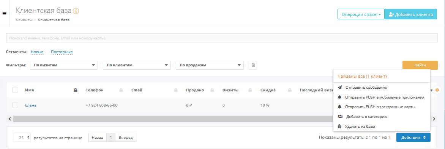Click the lock icon beside Телефон column
This screenshot has height=149, width=445.
click(121, 90)
